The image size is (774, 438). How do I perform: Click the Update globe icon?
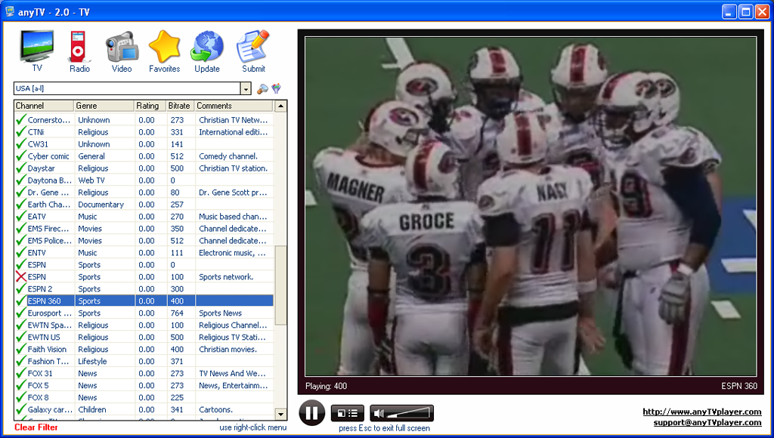(206, 50)
